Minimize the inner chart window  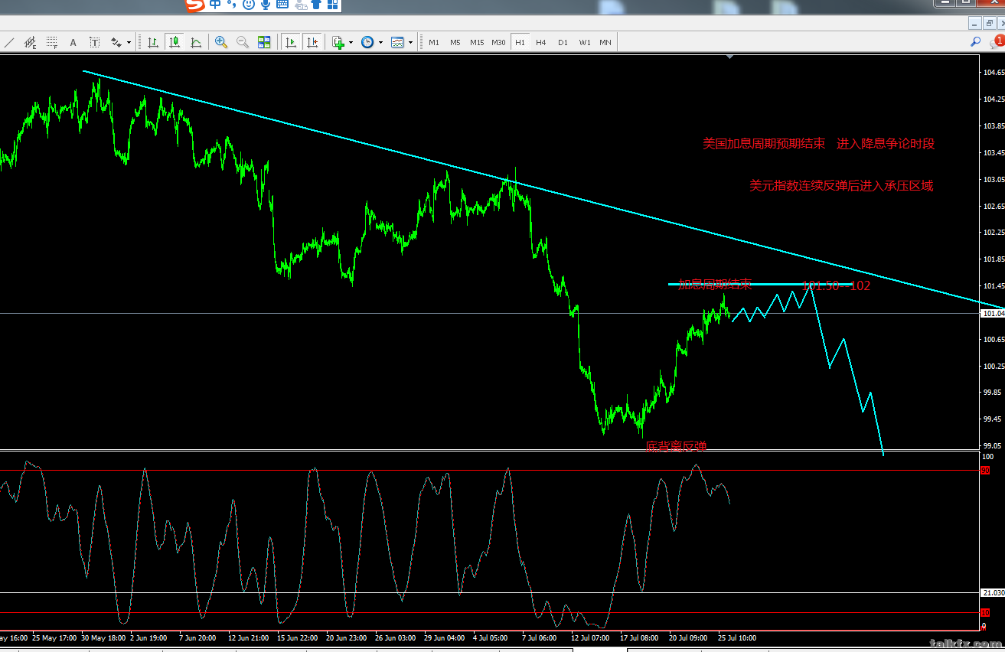coord(975,24)
